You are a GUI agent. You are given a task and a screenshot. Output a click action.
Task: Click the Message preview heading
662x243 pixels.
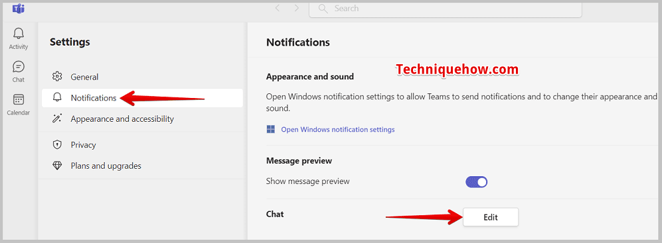click(299, 160)
